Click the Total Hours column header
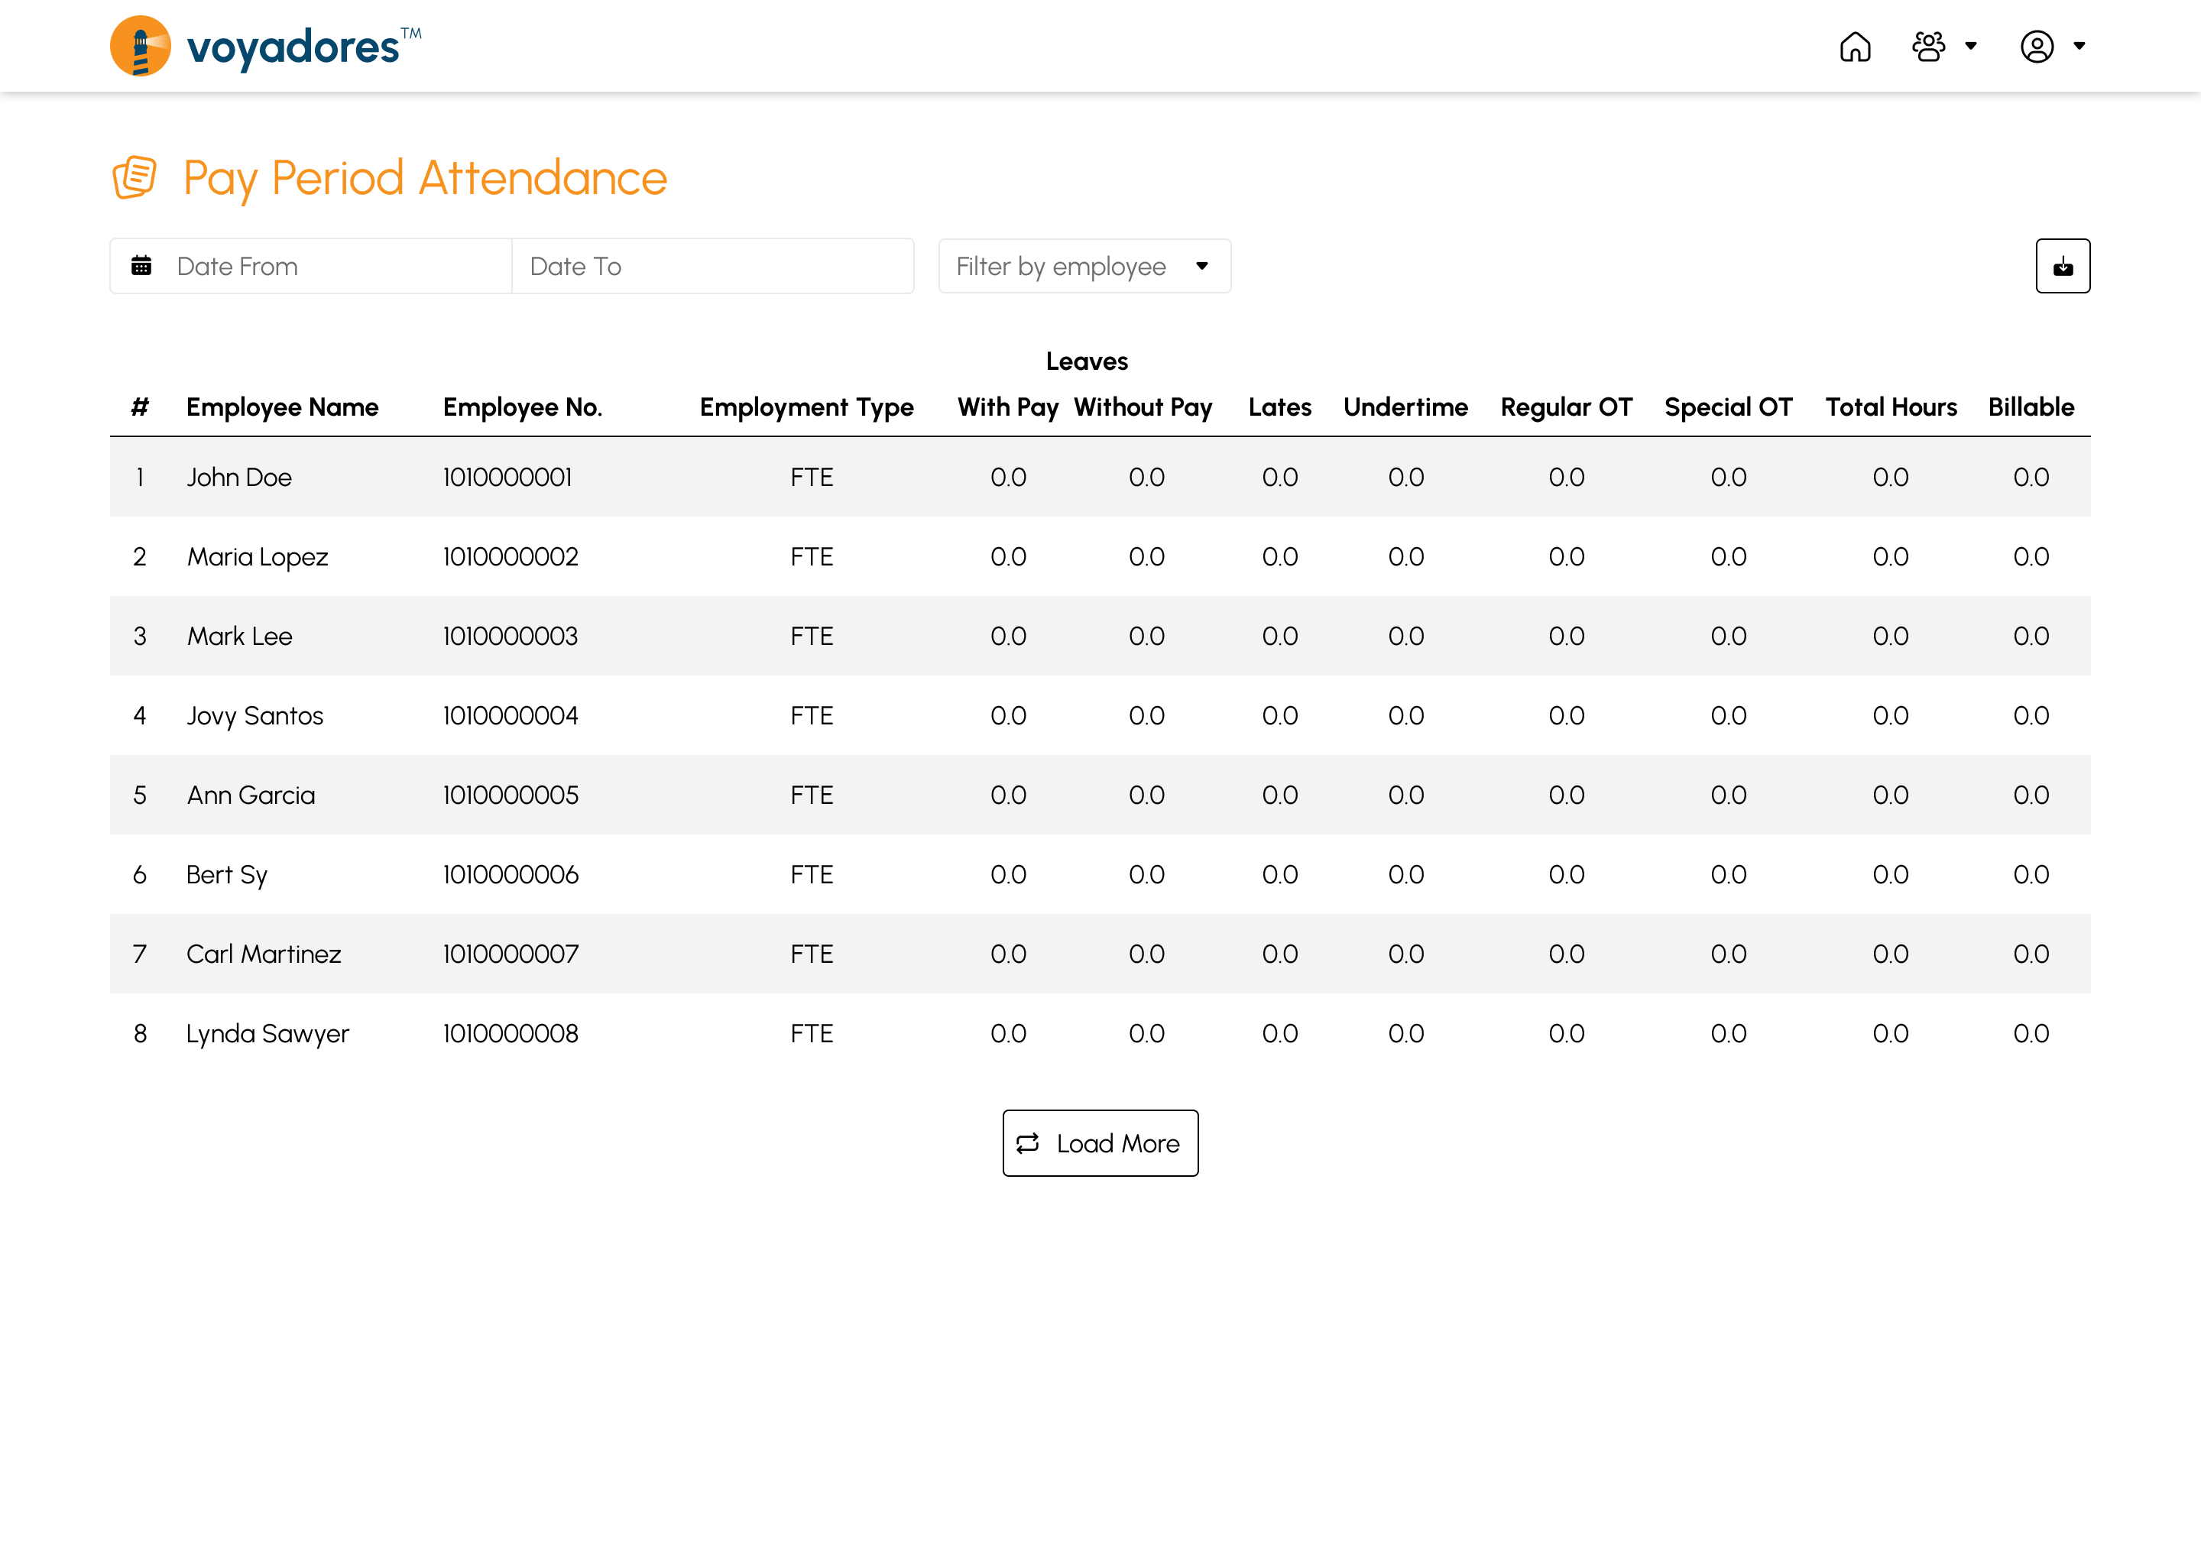Image resolution: width=2201 pixels, height=1565 pixels. pyautogui.click(x=1891, y=407)
